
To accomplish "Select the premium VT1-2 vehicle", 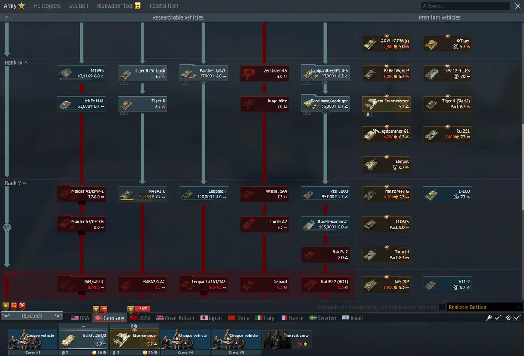I will [x=447, y=284].
